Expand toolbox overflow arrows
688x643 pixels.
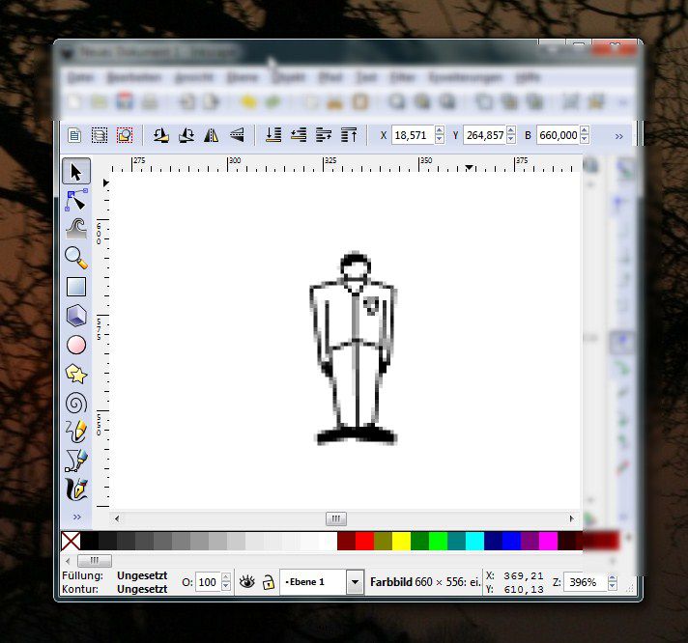pos(76,517)
